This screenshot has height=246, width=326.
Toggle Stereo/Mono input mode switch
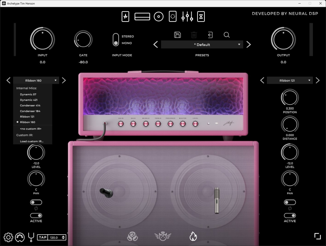pyautogui.click(x=116, y=39)
